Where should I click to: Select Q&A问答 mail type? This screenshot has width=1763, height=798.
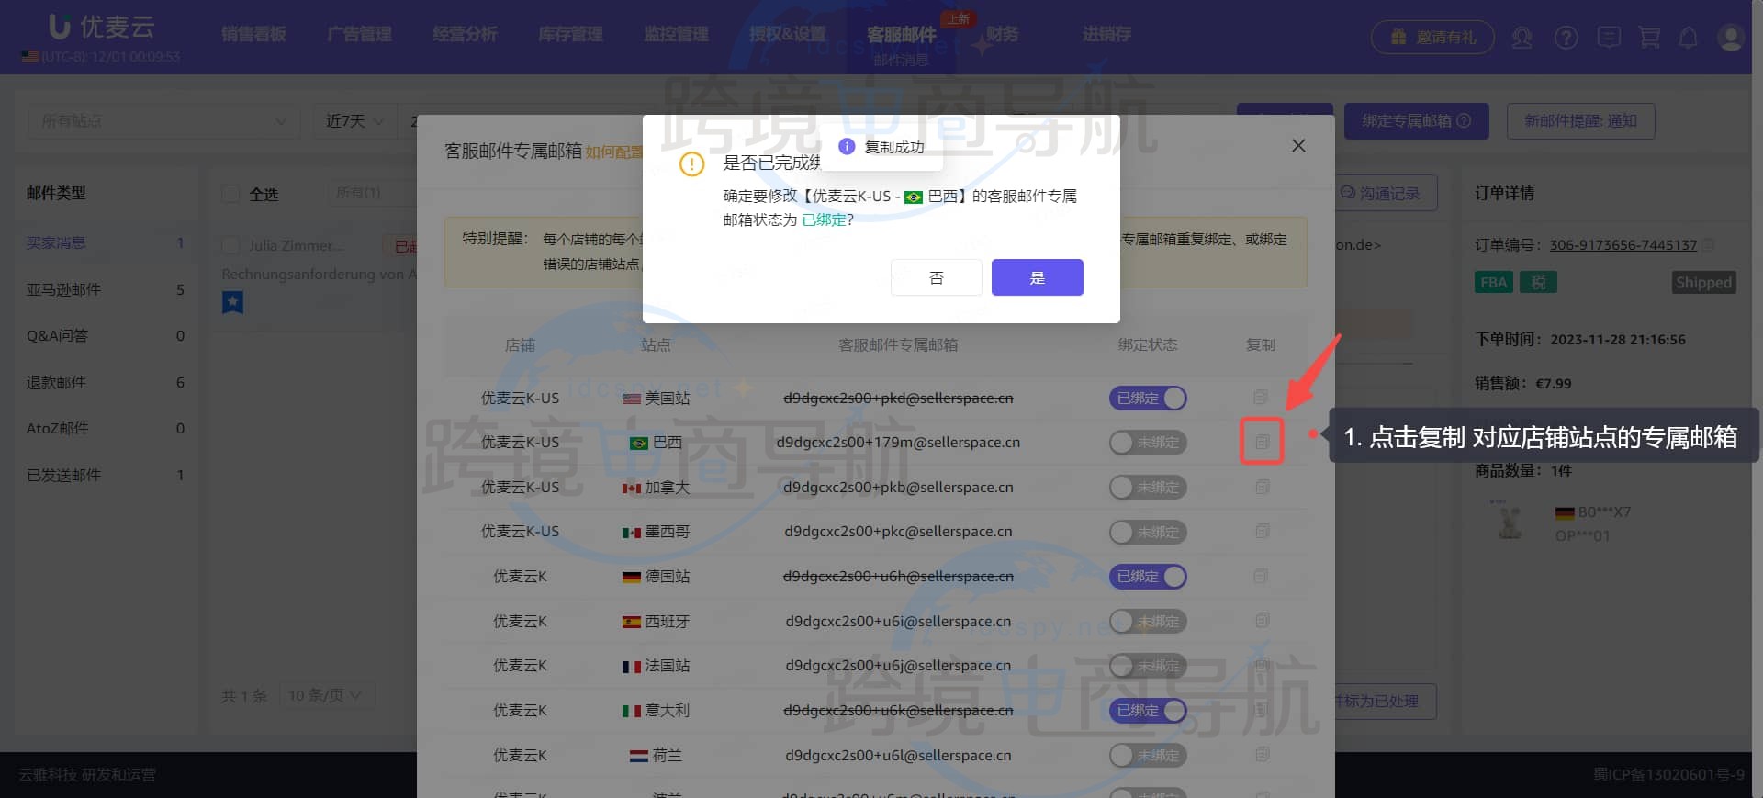(105, 335)
